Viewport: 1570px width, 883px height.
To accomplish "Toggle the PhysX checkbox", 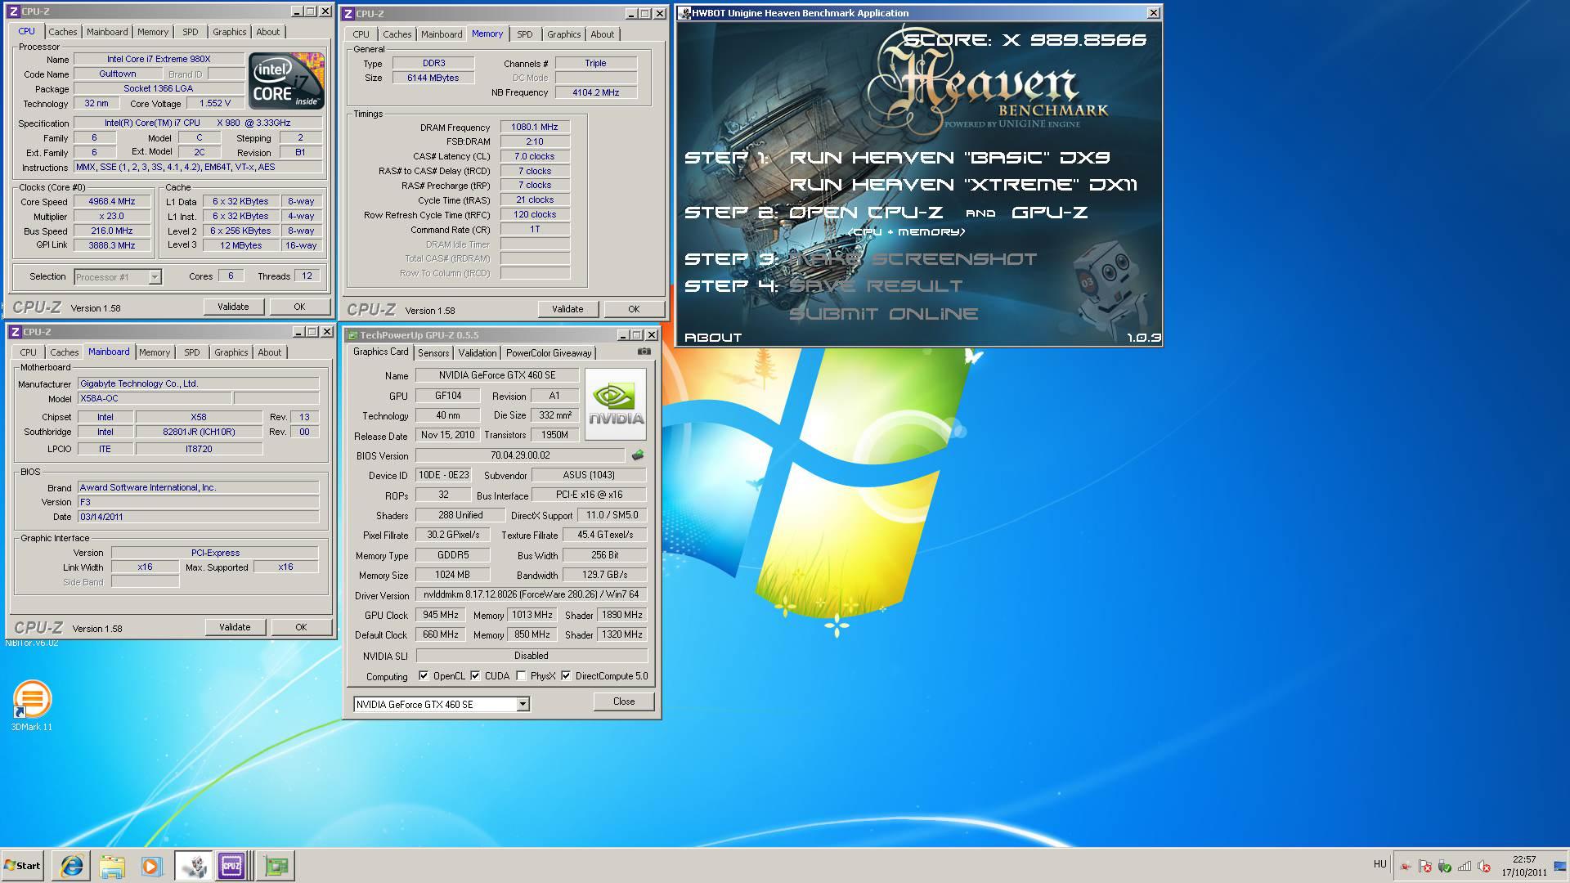I will coord(521,676).
